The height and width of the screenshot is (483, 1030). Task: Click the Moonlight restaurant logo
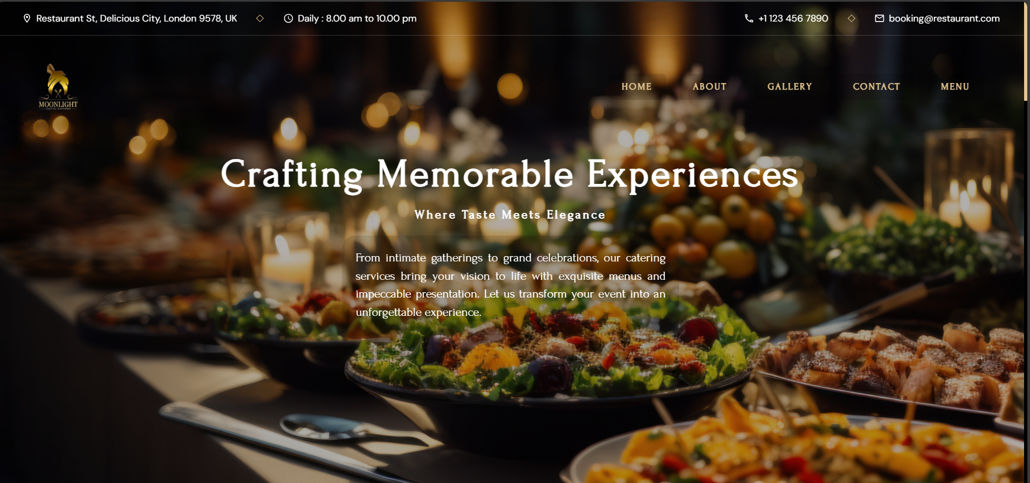(x=58, y=87)
